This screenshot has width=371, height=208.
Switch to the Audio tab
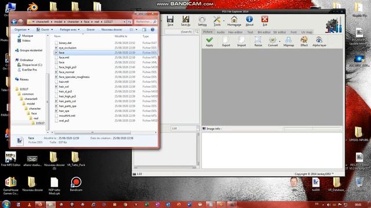tap(220, 32)
